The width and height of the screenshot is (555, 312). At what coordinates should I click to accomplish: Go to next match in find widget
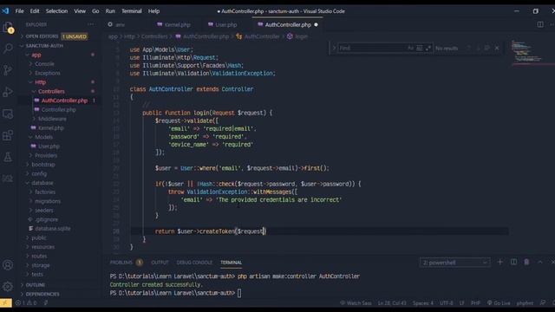pos(478,48)
